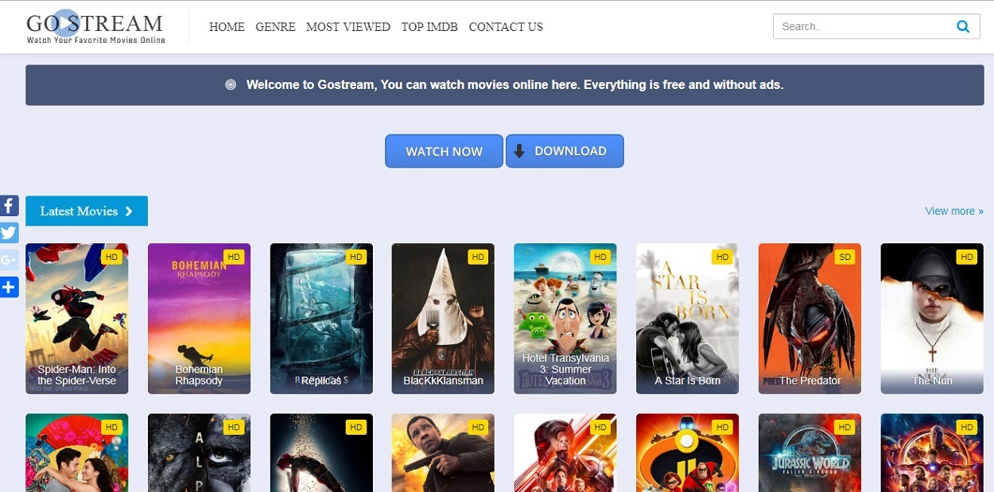Screen dimensions: 994x492
Task: Click the GoStream logo
Action: (x=95, y=27)
